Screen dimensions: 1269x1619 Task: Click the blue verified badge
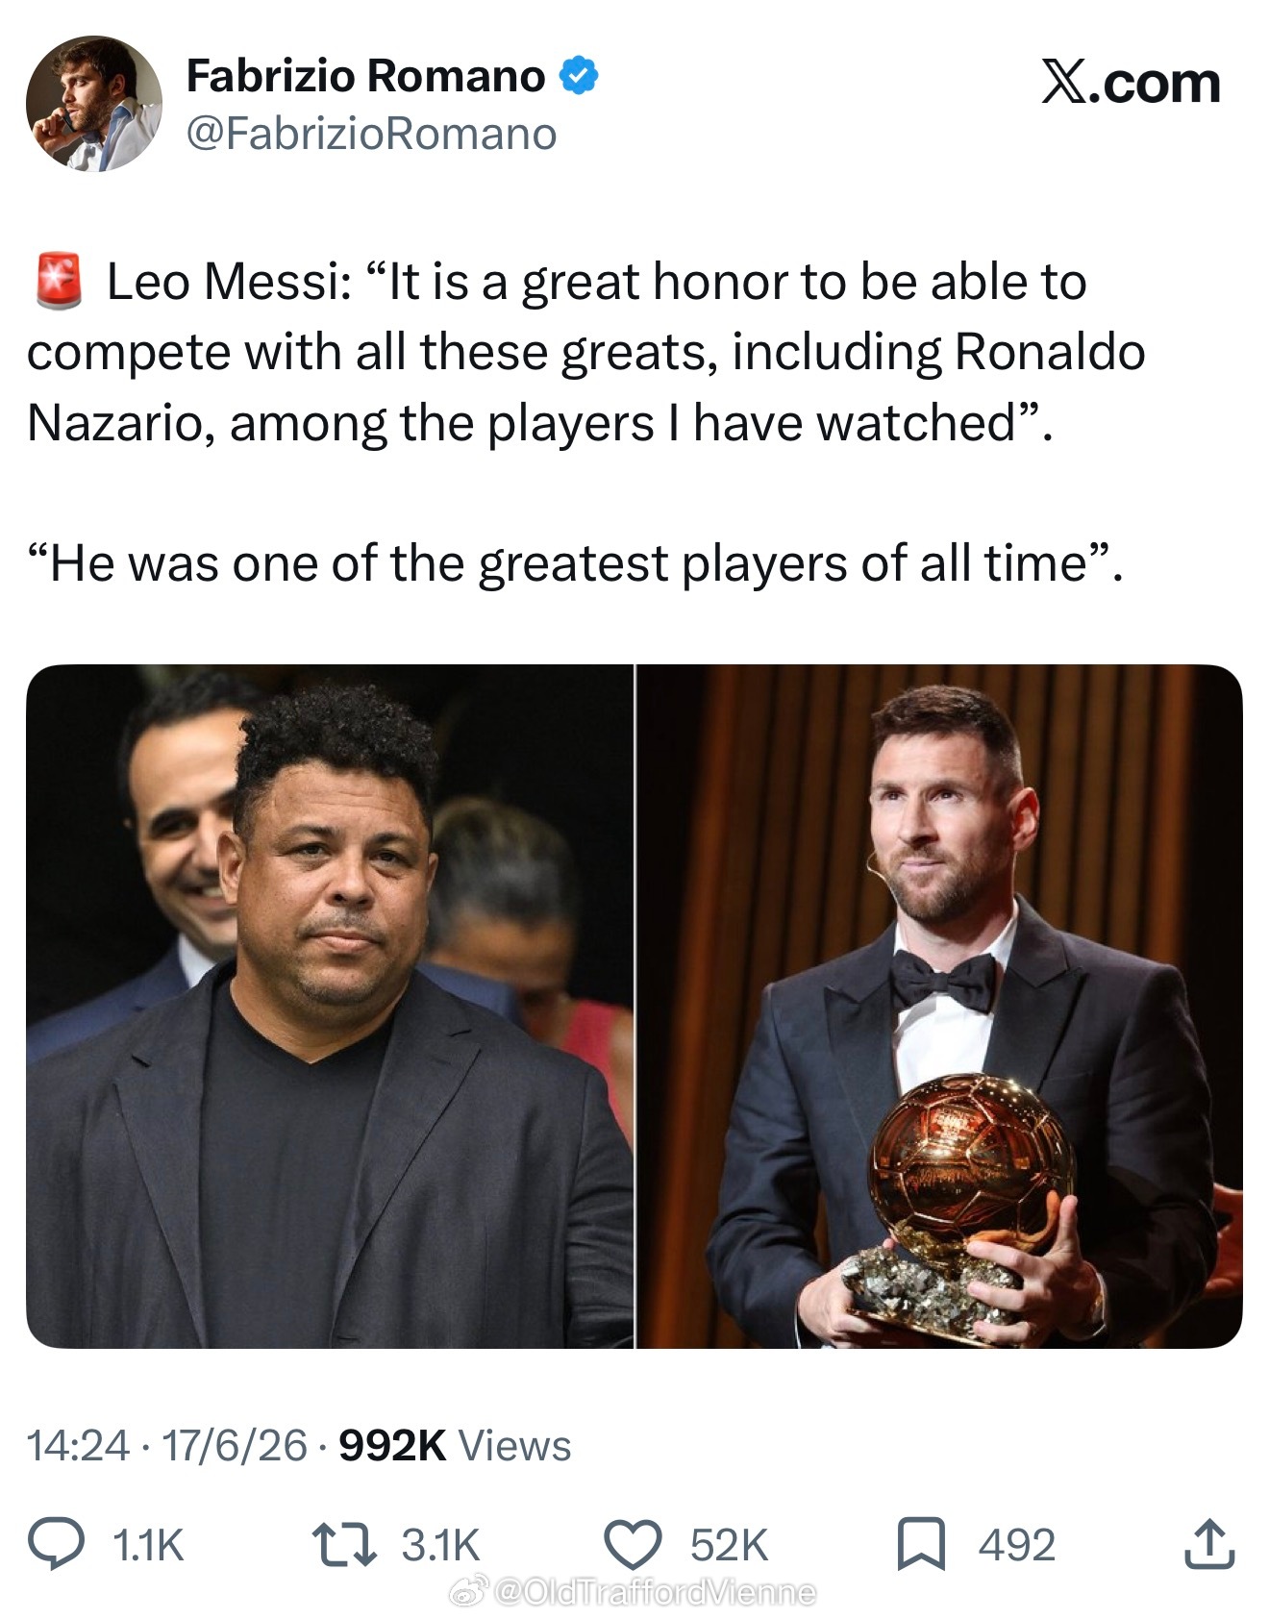coord(578,76)
